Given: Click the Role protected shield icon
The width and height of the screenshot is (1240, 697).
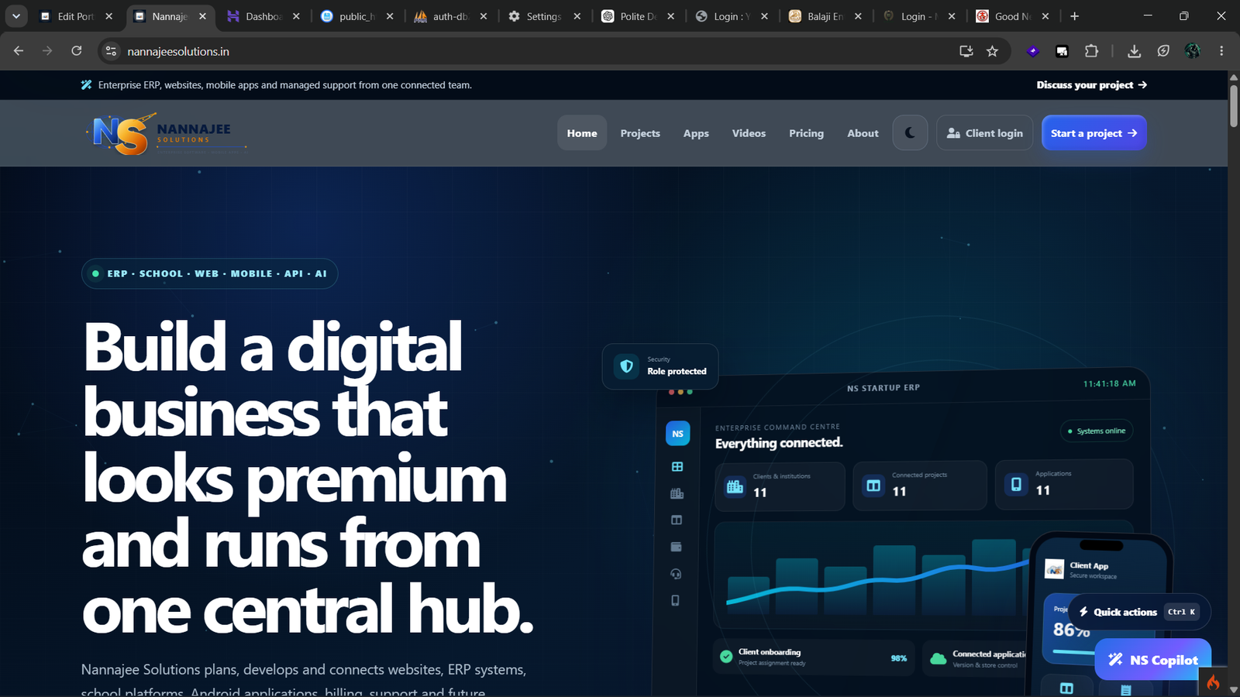Looking at the screenshot, I should pos(626,366).
